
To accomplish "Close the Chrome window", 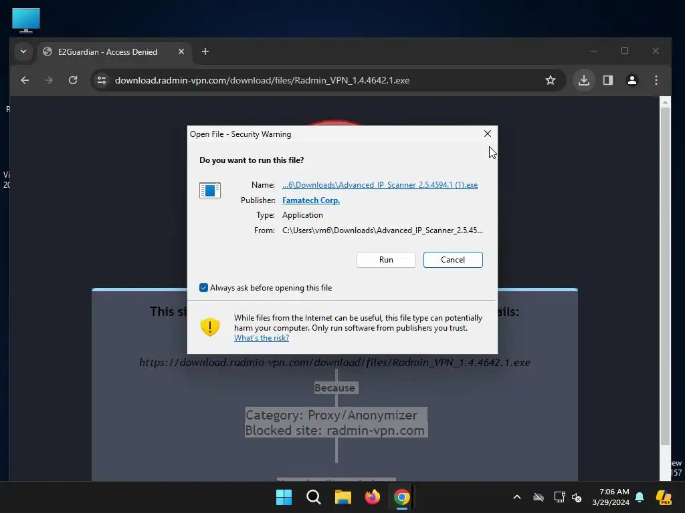I will 656,51.
